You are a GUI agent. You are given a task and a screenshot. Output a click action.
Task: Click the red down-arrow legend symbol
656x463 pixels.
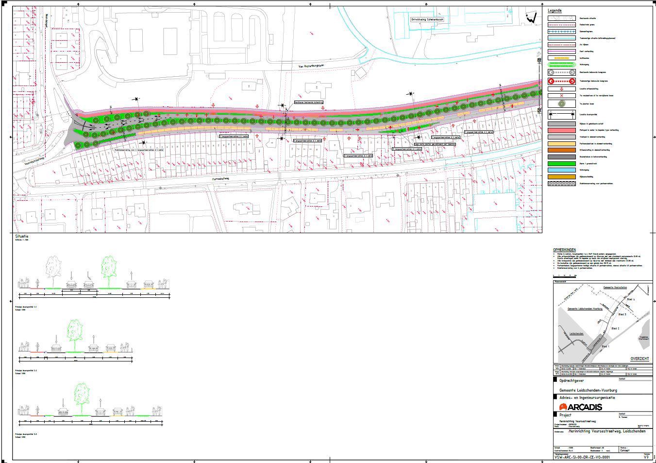[561, 89]
